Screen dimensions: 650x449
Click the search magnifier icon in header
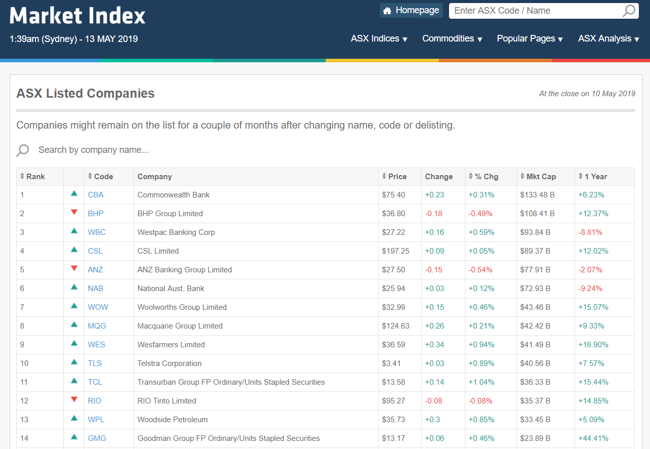[629, 11]
